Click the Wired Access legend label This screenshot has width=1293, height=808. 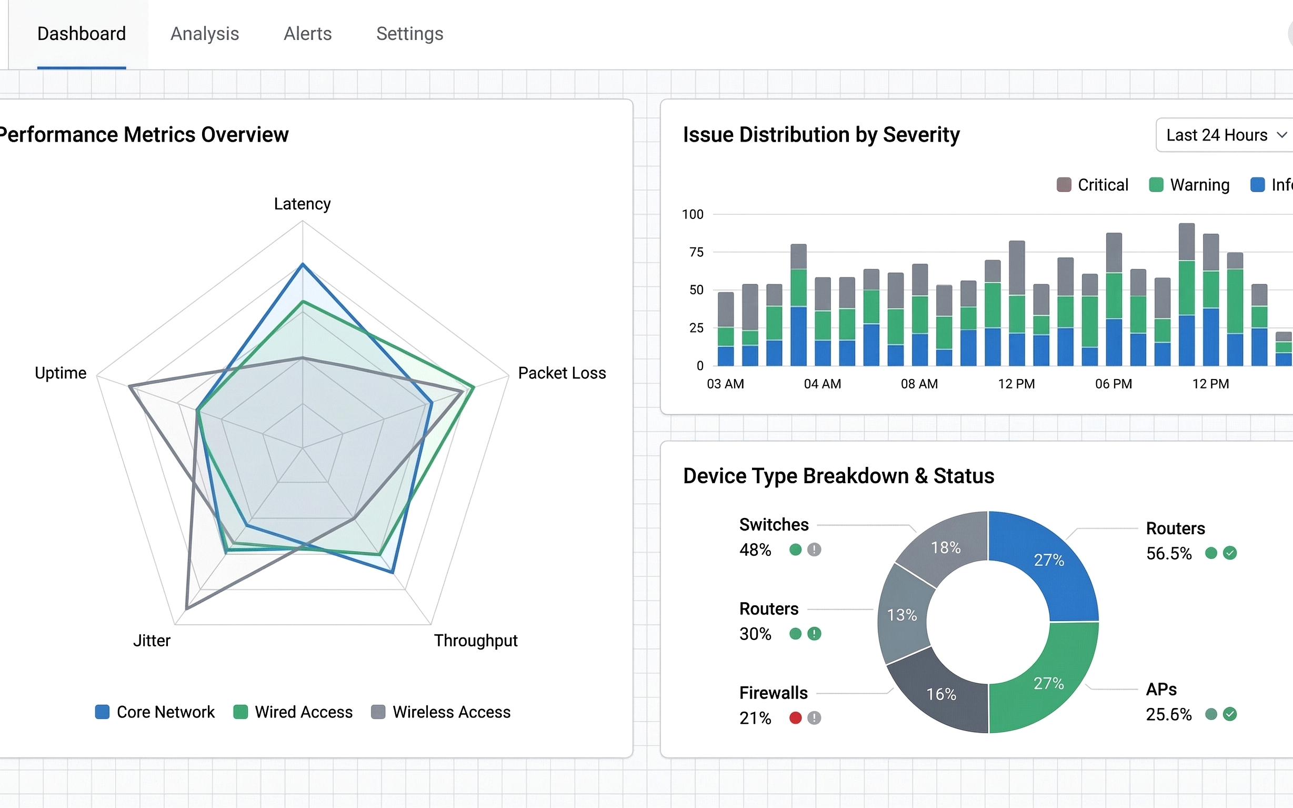[304, 712]
